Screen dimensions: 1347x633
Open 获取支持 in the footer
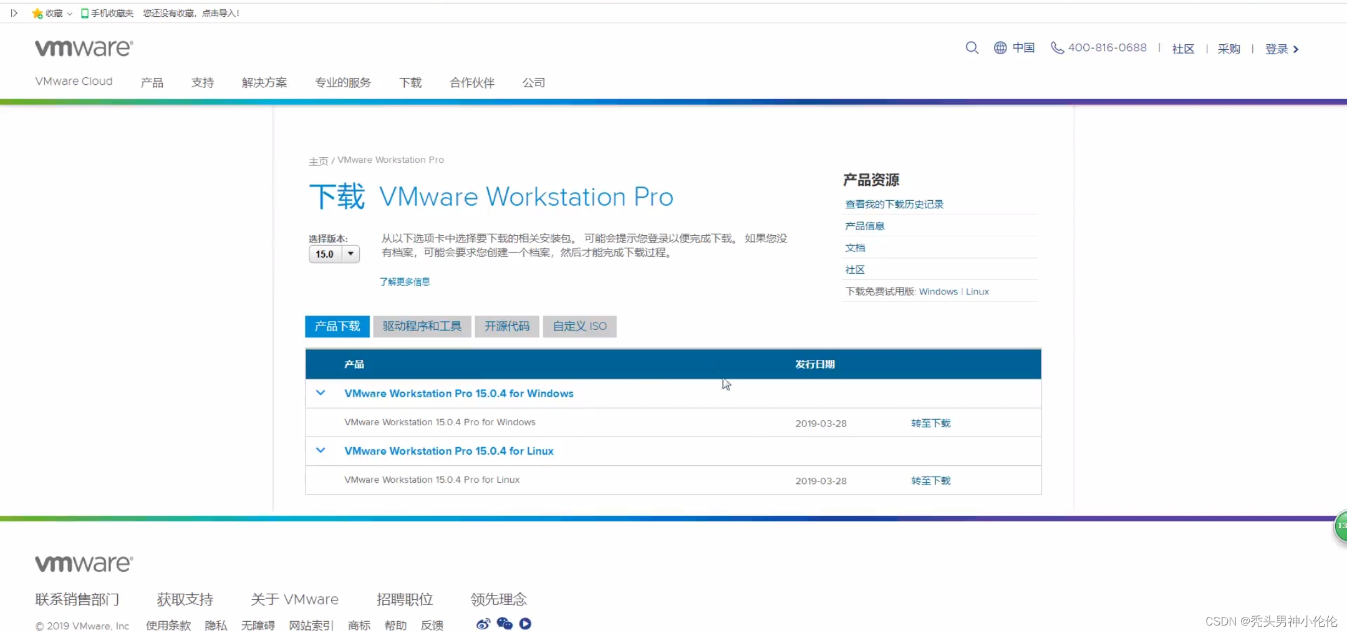(x=185, y=599)
